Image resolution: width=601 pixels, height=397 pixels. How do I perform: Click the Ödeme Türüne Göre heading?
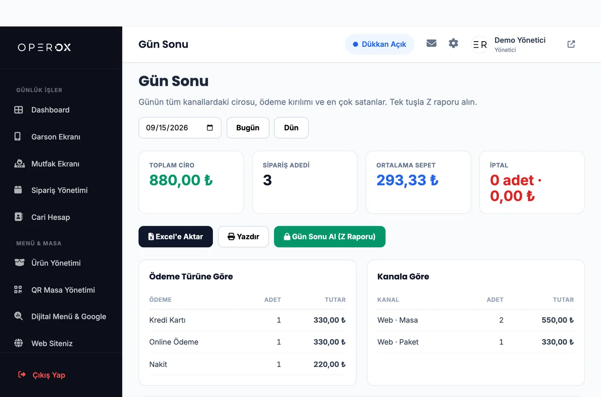(191, 276)
